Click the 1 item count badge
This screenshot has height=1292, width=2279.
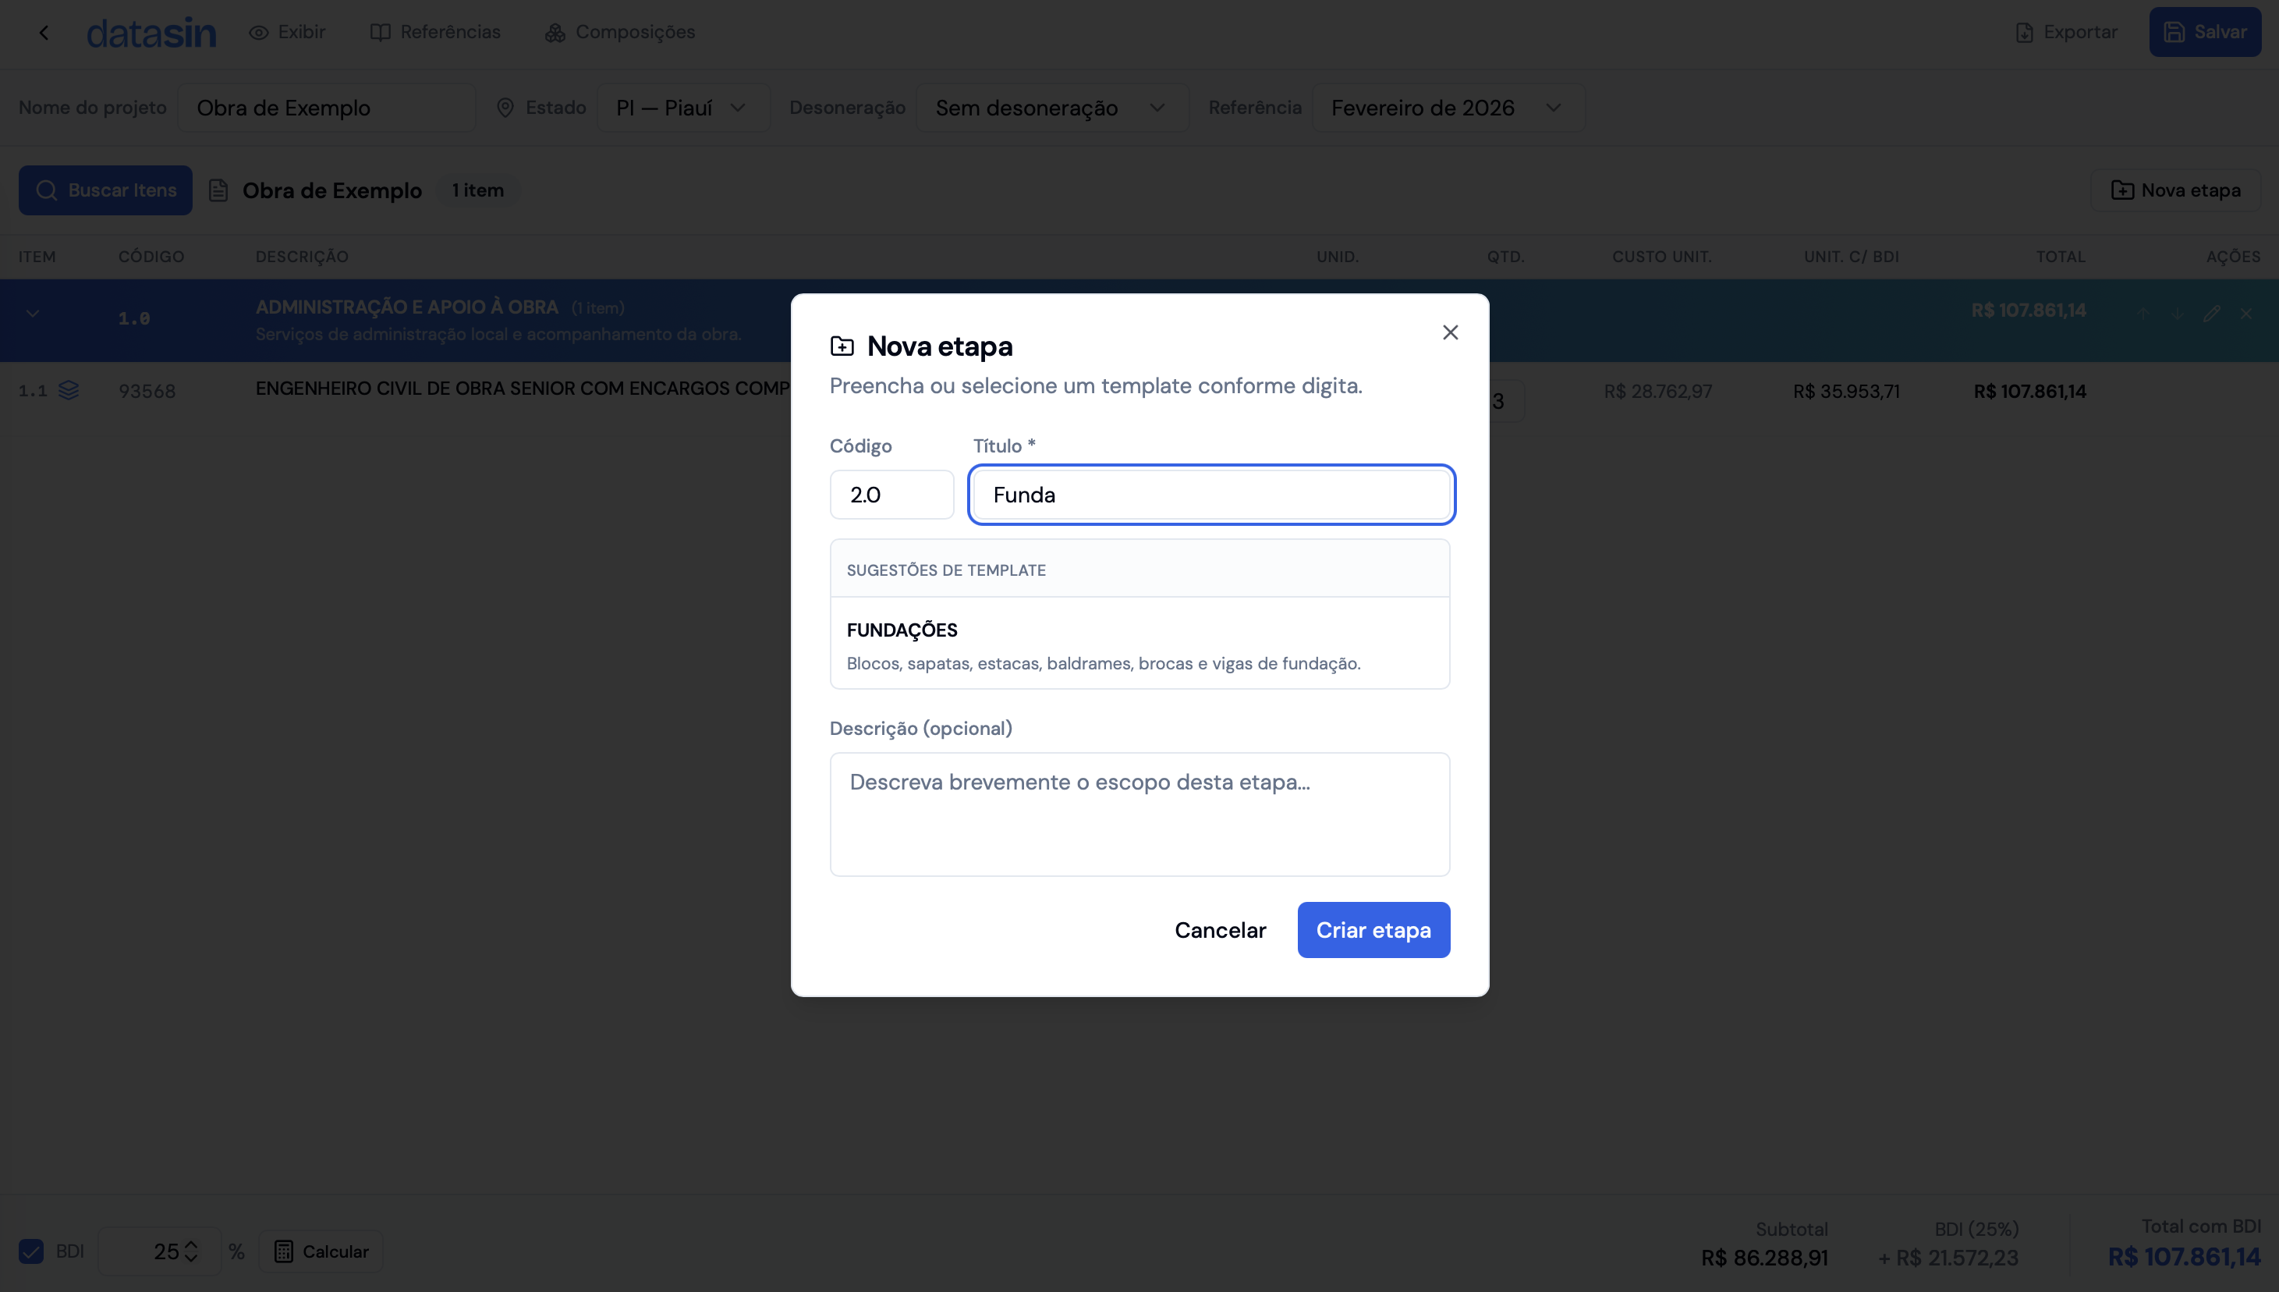pyautogui.click(x=478, y=190)
